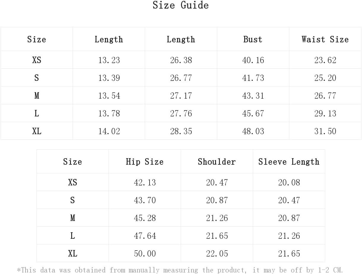Select the Bust column header
The height and width of the screenshot is (274, 362).
tap(253, 39)
